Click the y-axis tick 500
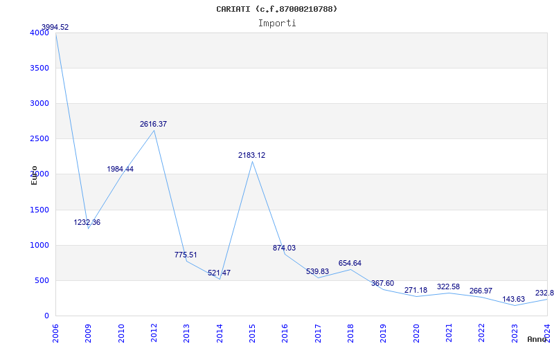The image size is (554, 346). [42, 281]
